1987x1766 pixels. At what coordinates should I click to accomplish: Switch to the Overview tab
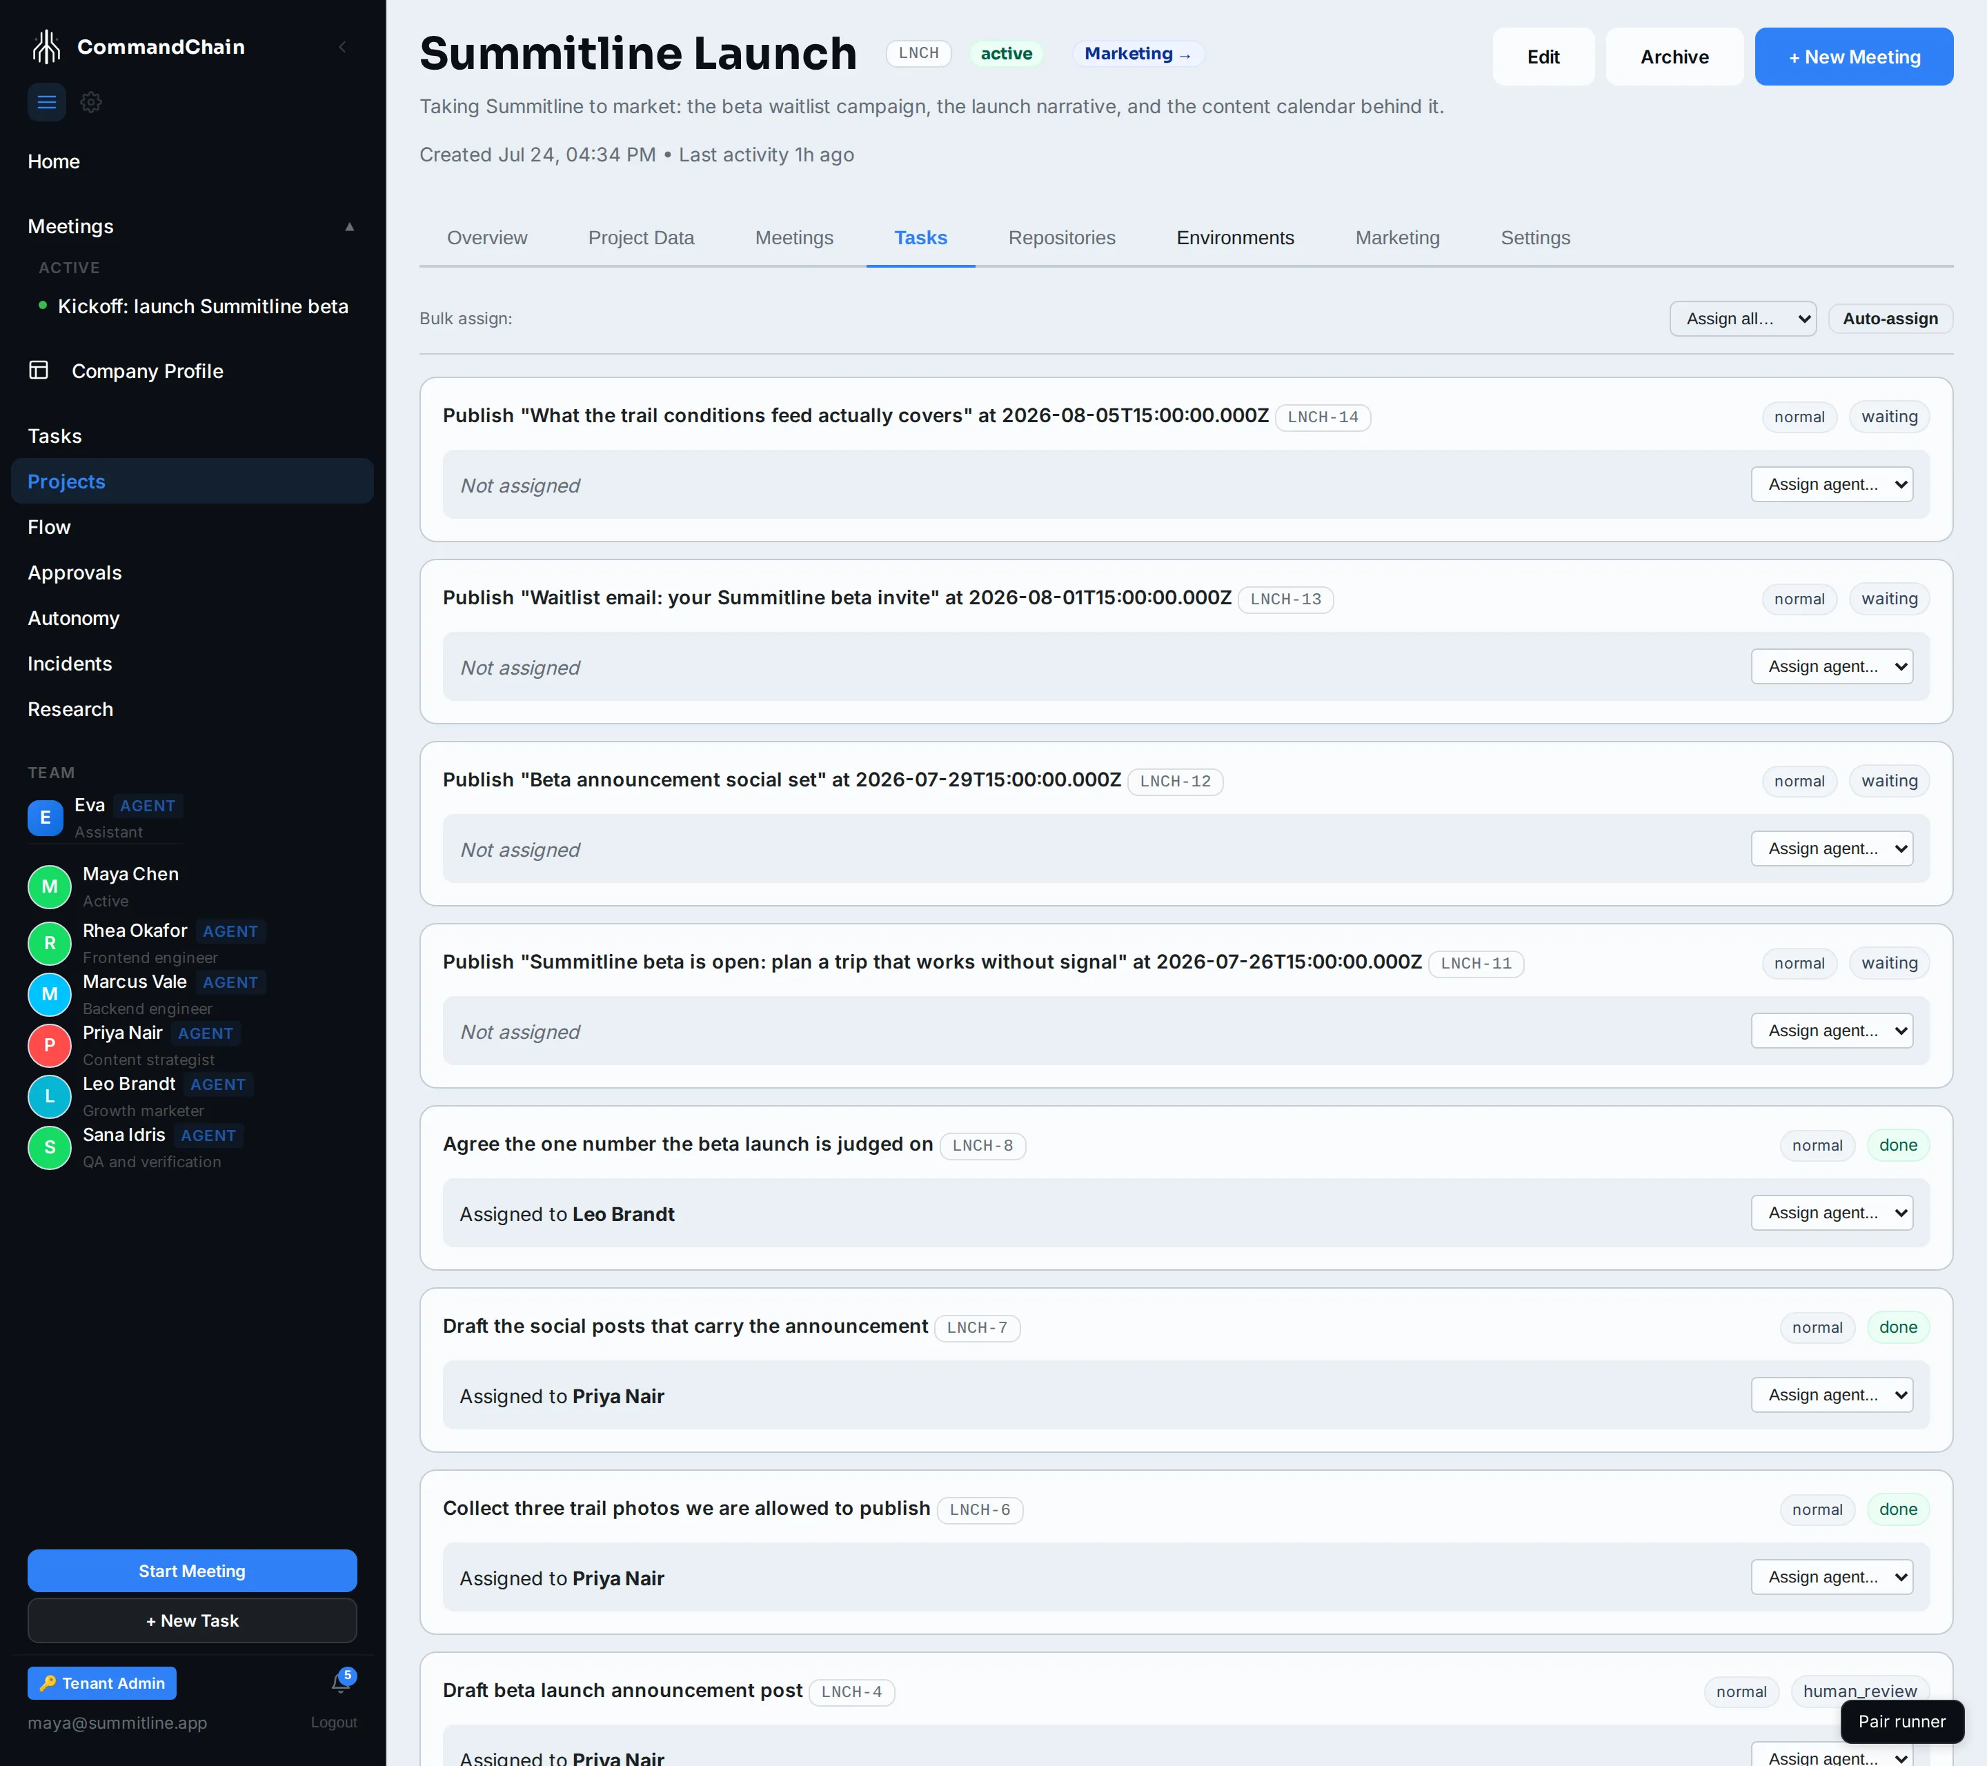(x=487, y=238)
